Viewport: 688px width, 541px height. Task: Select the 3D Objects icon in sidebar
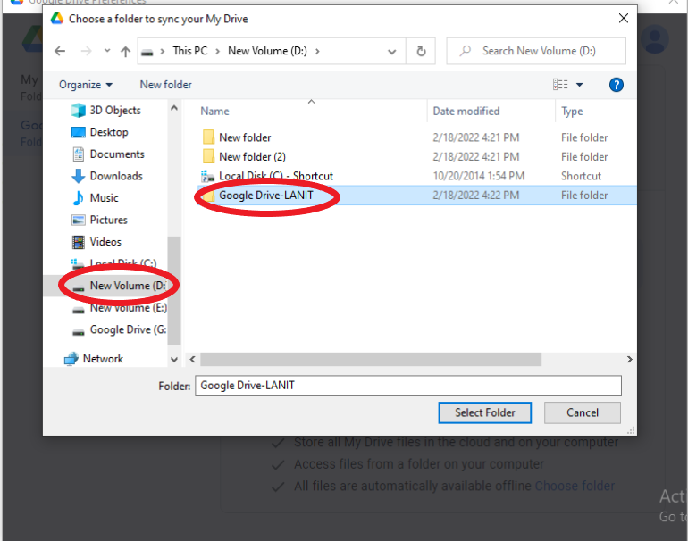pos(78,110)
